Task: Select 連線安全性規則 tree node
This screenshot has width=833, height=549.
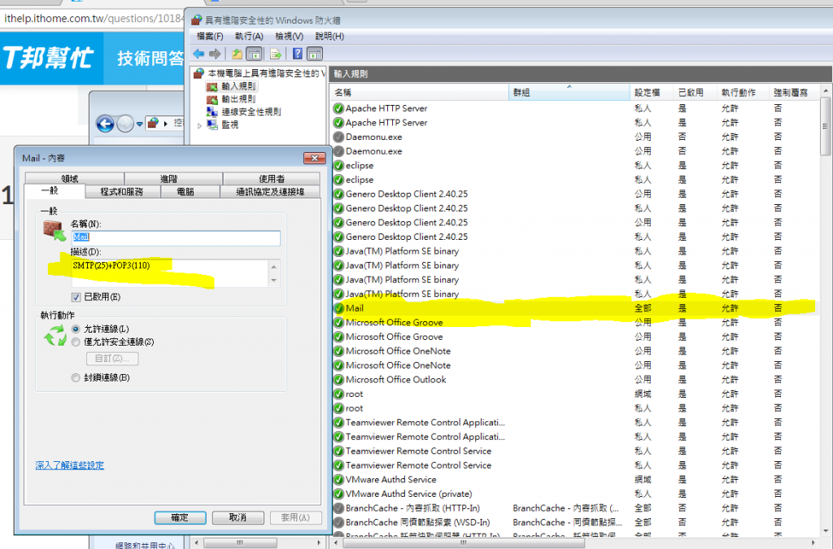Action: (x=251, y=111)
